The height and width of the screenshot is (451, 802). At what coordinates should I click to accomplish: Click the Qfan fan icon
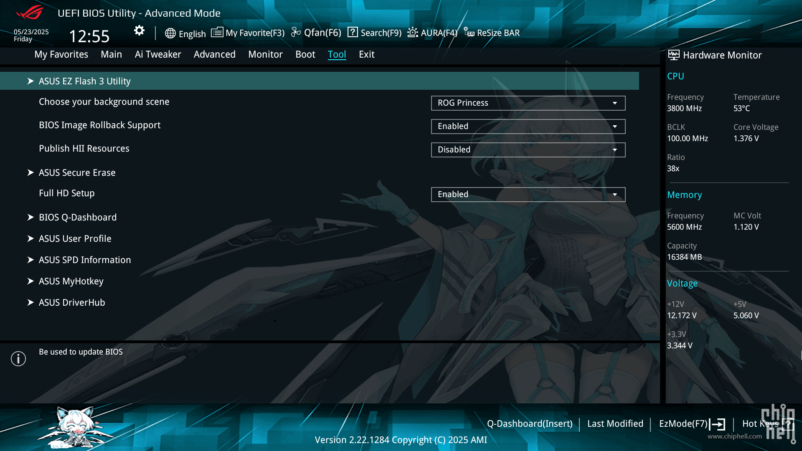(x=296, y=33)
